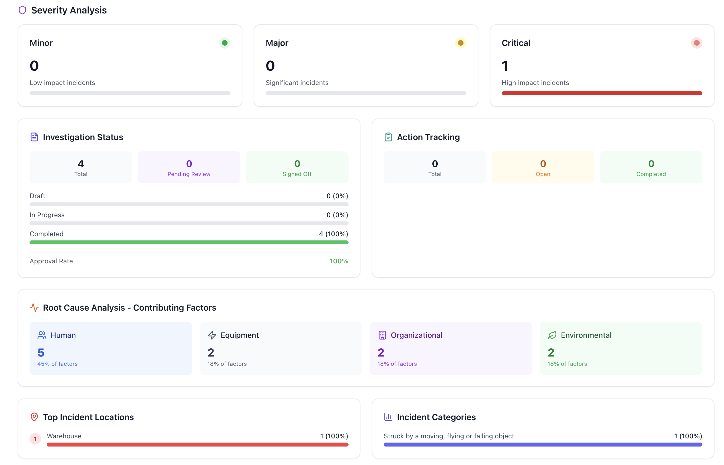This screenshot has height=465, width=724.
Task: Click the activity icon next to Root Cause Analysis
Action: (34, 308)
